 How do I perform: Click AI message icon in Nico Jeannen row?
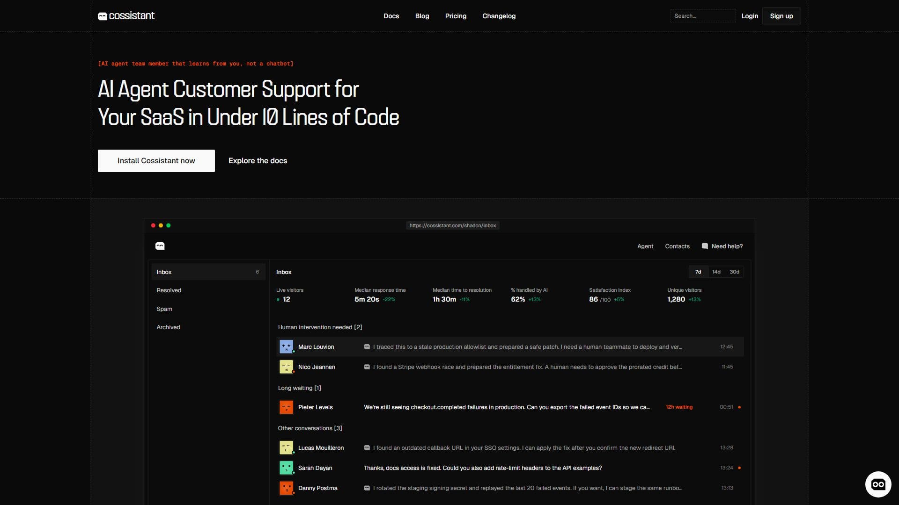367,367
